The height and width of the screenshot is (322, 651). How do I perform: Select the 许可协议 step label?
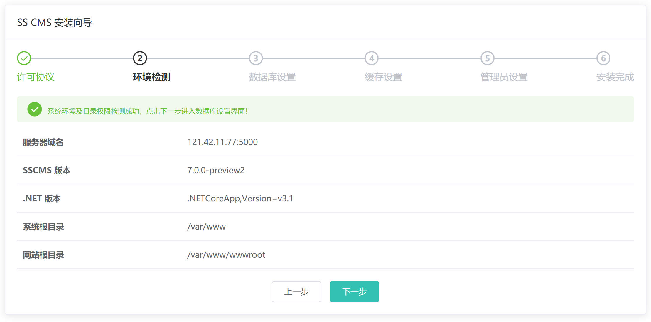36,77
